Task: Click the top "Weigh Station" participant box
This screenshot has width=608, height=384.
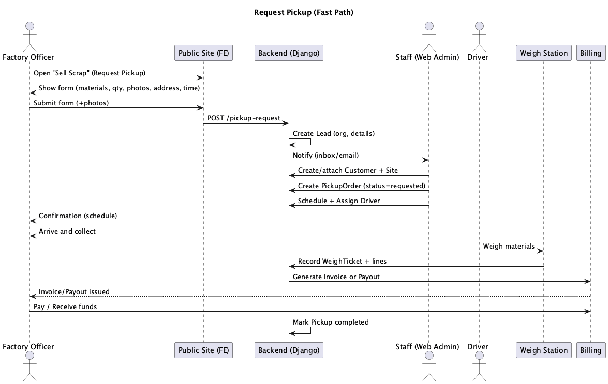Action: tap(544, 53)
